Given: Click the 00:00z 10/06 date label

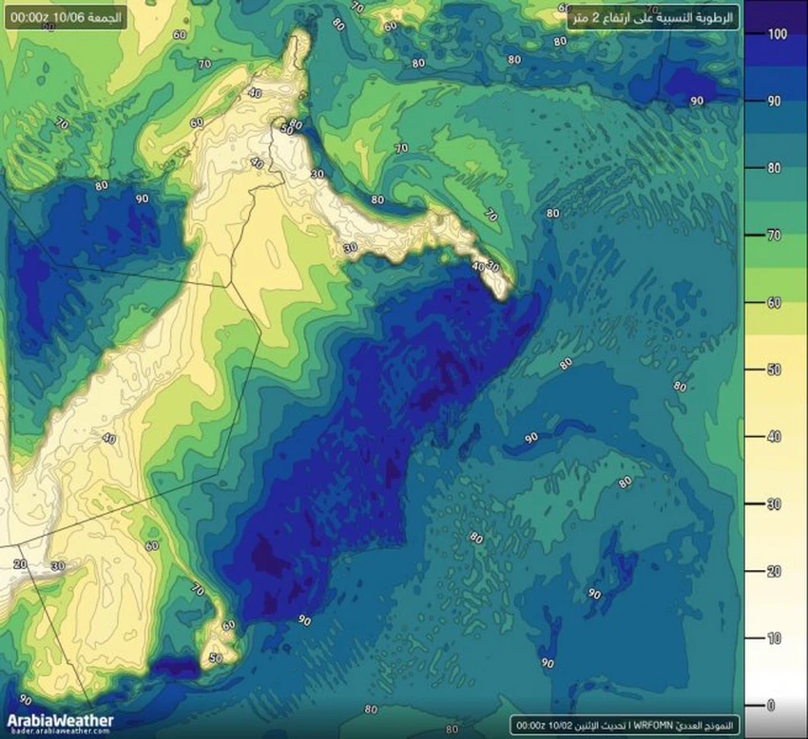Looking at the screenshot, I should pos(66,18).
